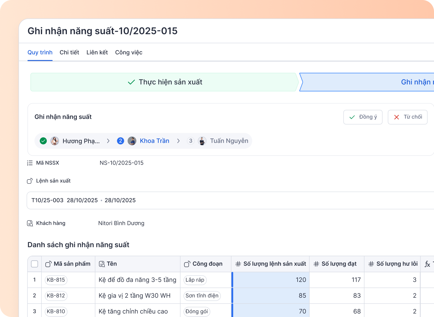Viewport: 434px width, 317px height.
Task: Click Hương Phạm's avatar in approval chain
Action: (55, 141)
